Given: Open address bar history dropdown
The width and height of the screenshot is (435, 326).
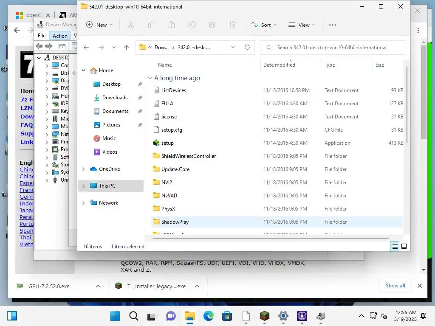Looking at the screenshot, I should coord(233,48).
